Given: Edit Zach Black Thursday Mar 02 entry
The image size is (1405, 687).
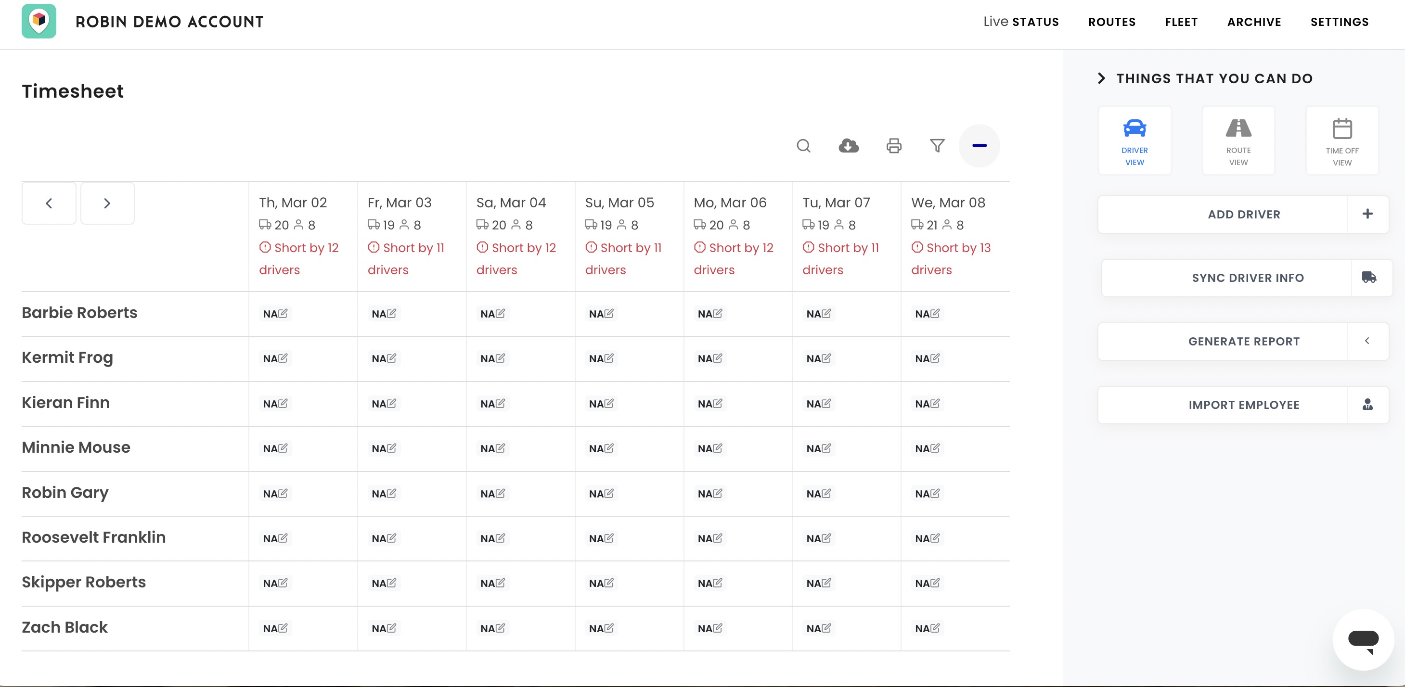Looking at the screenshot, I should (283, 628).
